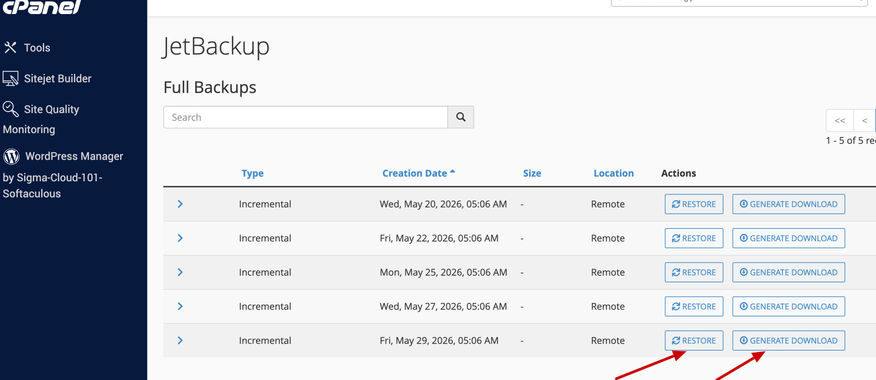
Task: Click 'Remote' in the May 22 row
Action: [x=608, y=238]
